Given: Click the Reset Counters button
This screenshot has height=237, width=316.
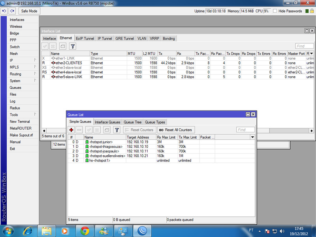Looking at the screenshot, I should (140, 130).
